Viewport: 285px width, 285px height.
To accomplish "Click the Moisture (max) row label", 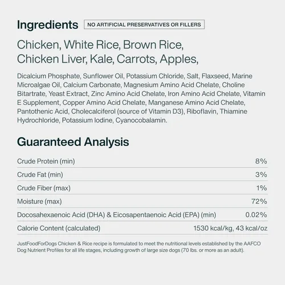I will coord(39,201).
